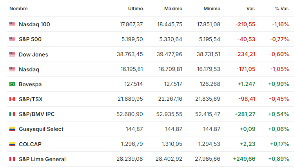
Task: Click the Ecuador flag beside Guayaquil Select
Action: [12, 129]
